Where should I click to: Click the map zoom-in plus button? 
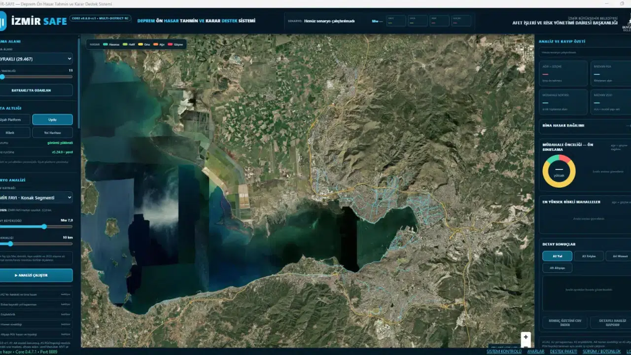(526, 337)
